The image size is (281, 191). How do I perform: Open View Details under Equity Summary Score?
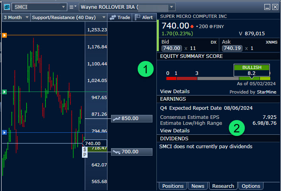(175, 92)
